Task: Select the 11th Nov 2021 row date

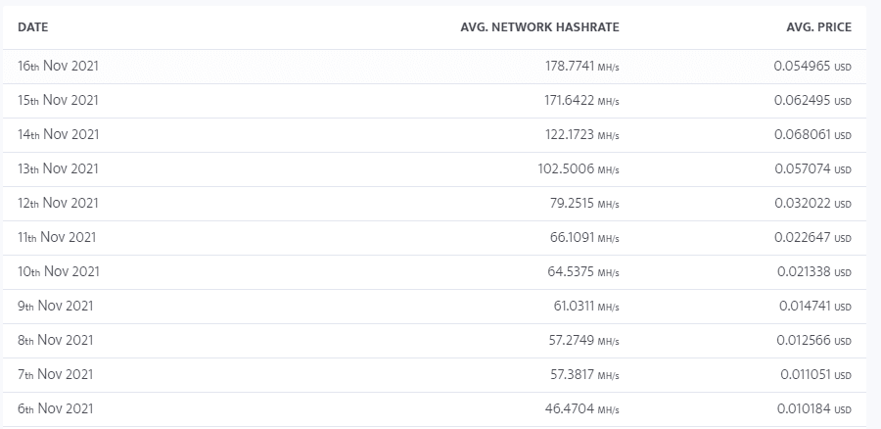Action: [x=57, y=237]
